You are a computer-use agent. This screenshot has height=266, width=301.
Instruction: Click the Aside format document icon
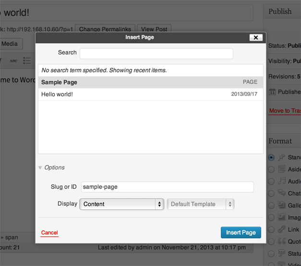tap(282, 169)
